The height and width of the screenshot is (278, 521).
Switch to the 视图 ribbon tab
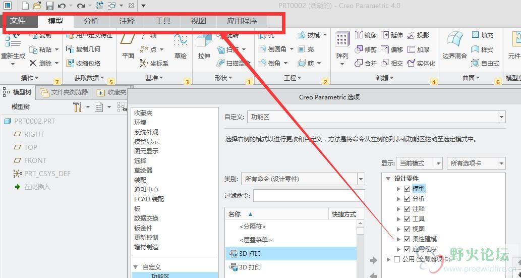tap(199, 21)
